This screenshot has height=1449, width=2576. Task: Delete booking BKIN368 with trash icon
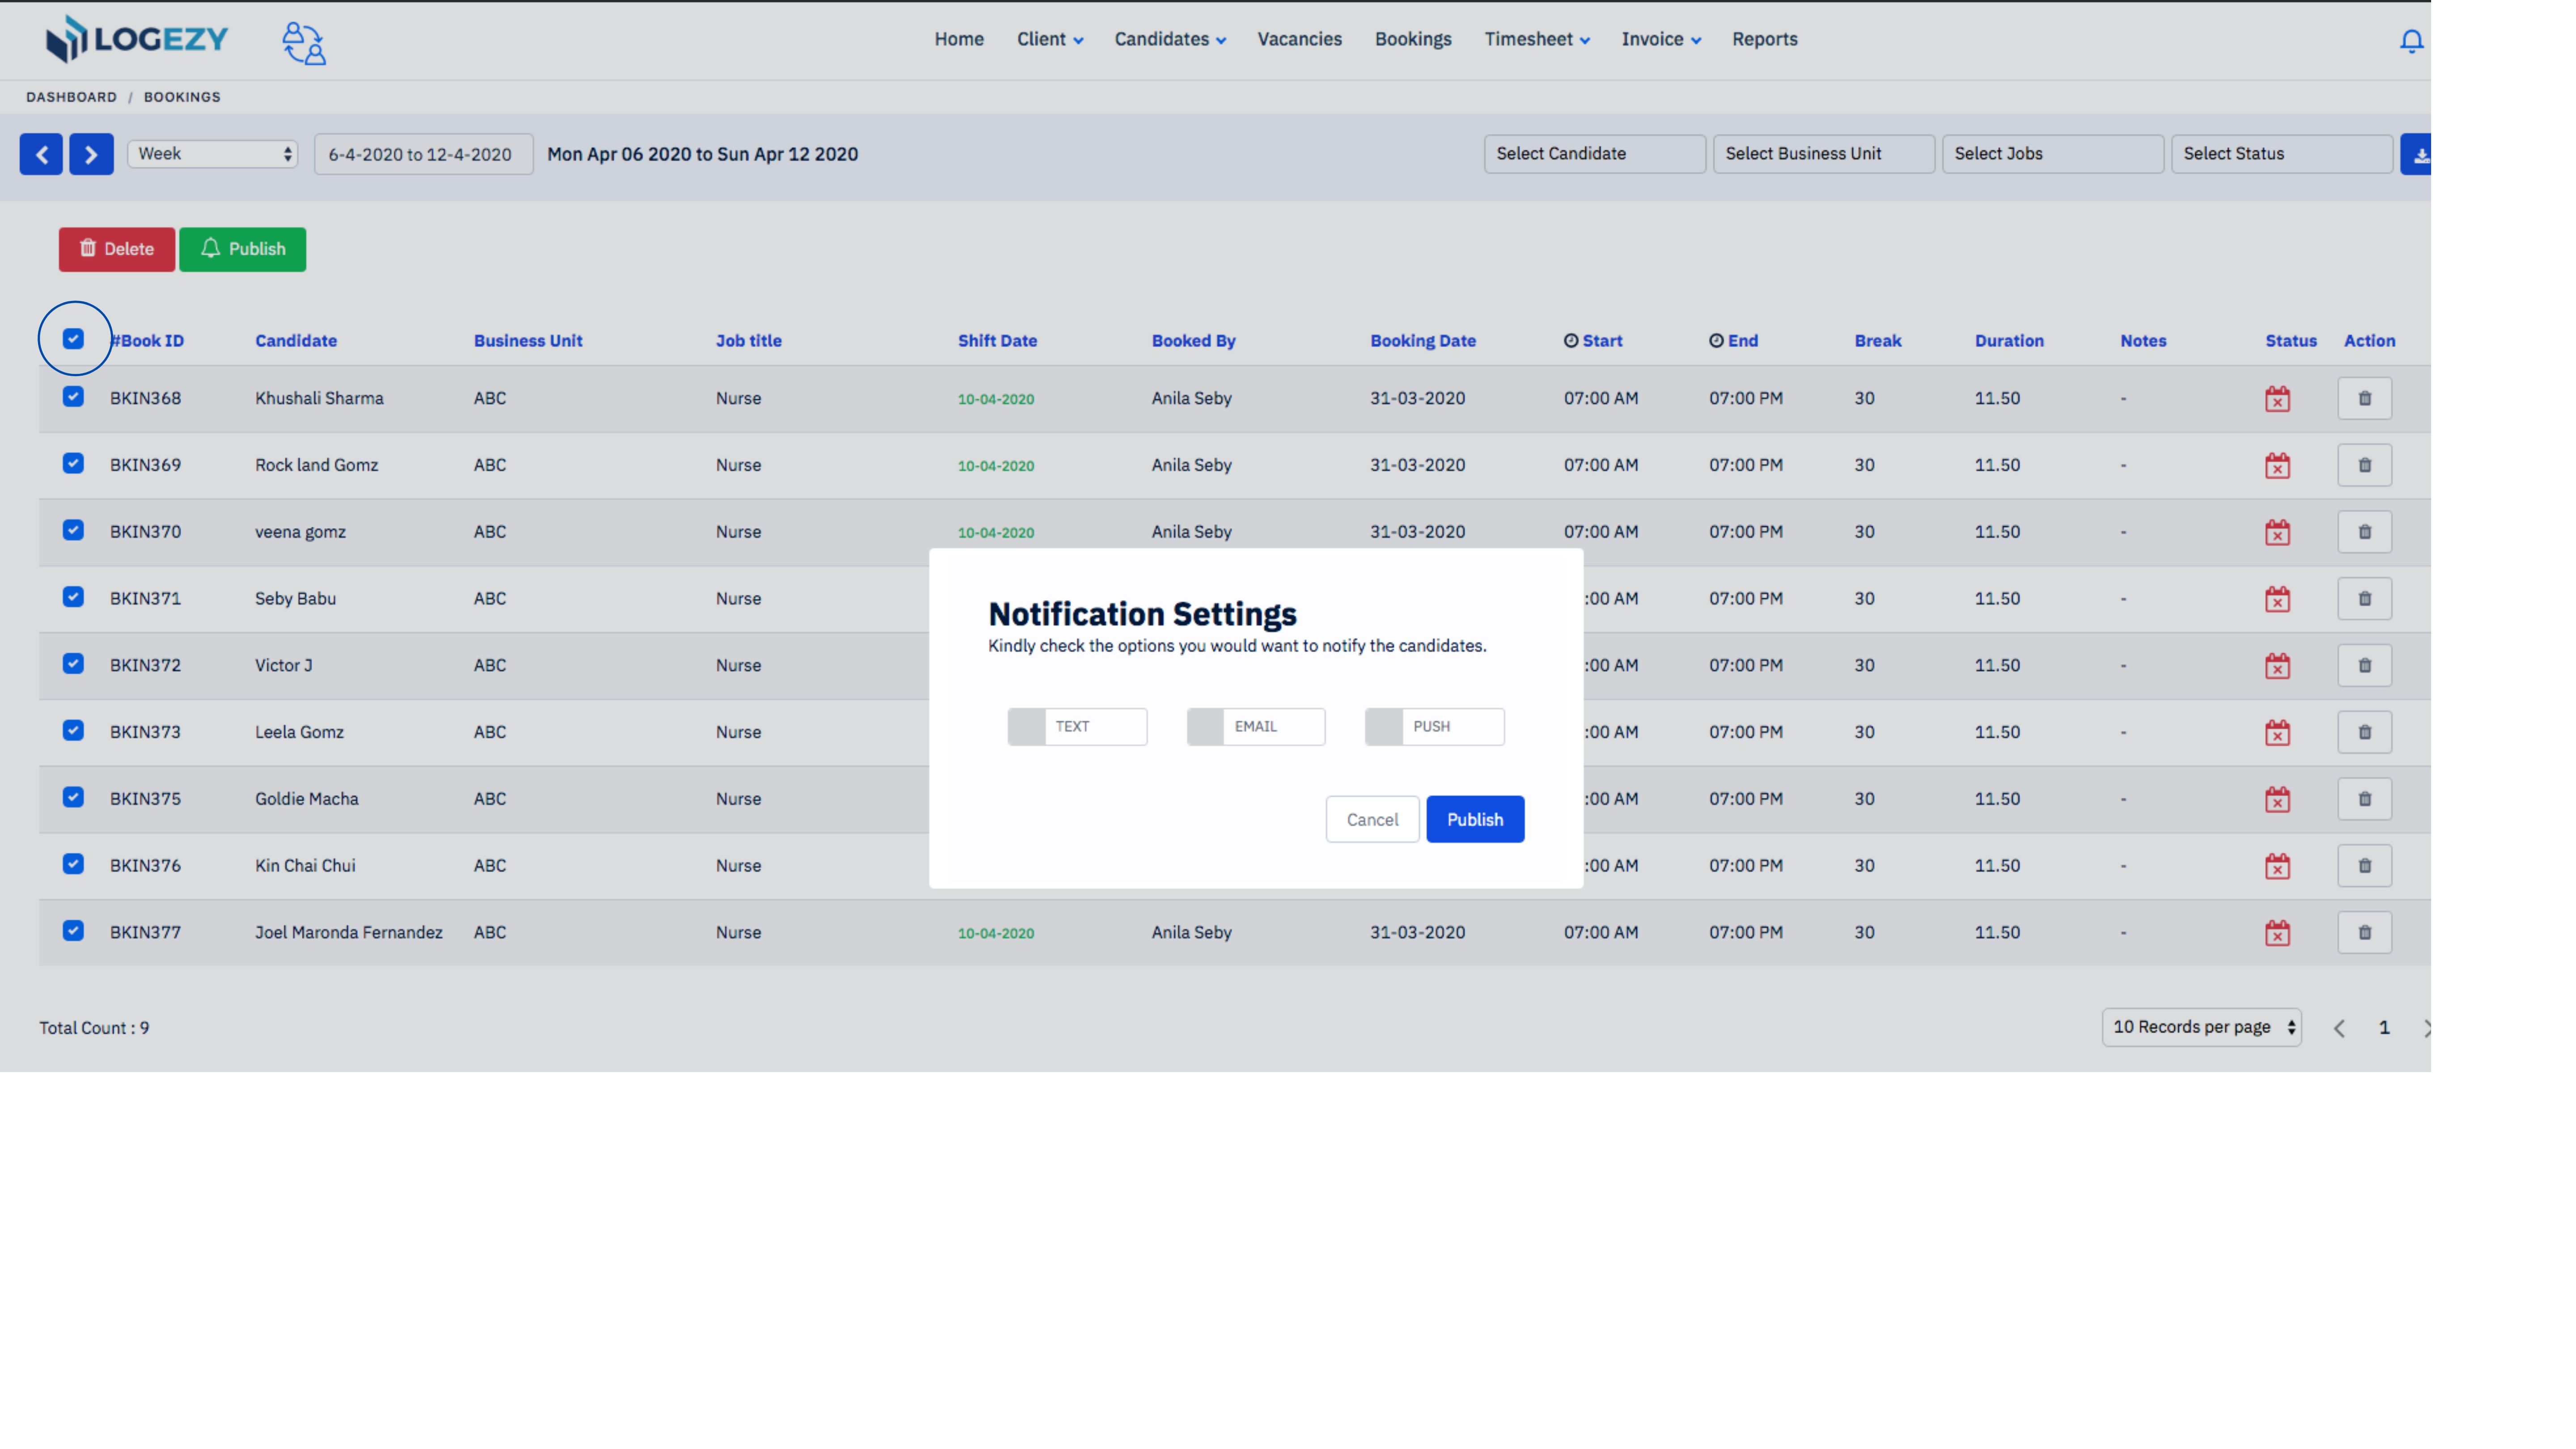coord(2364,398)
